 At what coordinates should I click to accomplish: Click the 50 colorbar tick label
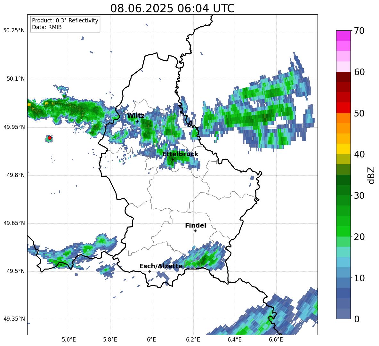359,113
